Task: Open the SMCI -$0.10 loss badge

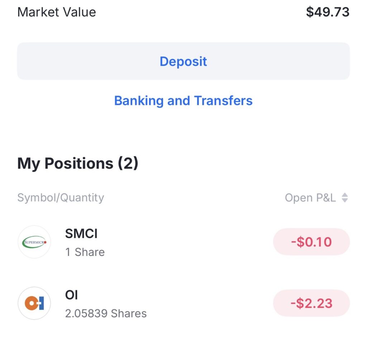Action: 311,242
